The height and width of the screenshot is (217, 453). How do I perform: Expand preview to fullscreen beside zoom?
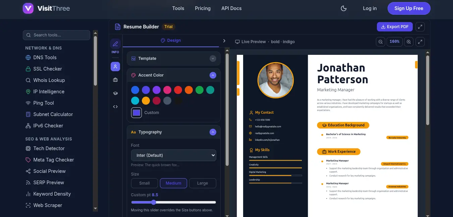(x=420, y=42)
